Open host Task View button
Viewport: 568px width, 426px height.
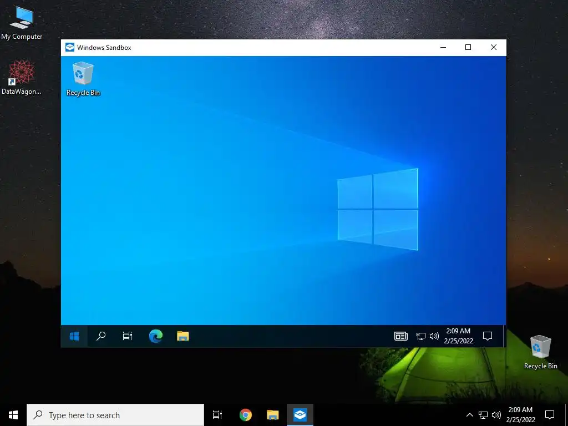pyautogui.click(x=217, y=415)
